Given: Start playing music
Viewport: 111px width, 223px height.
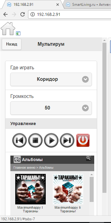Looking at the screenshot, I should [51, 140].
